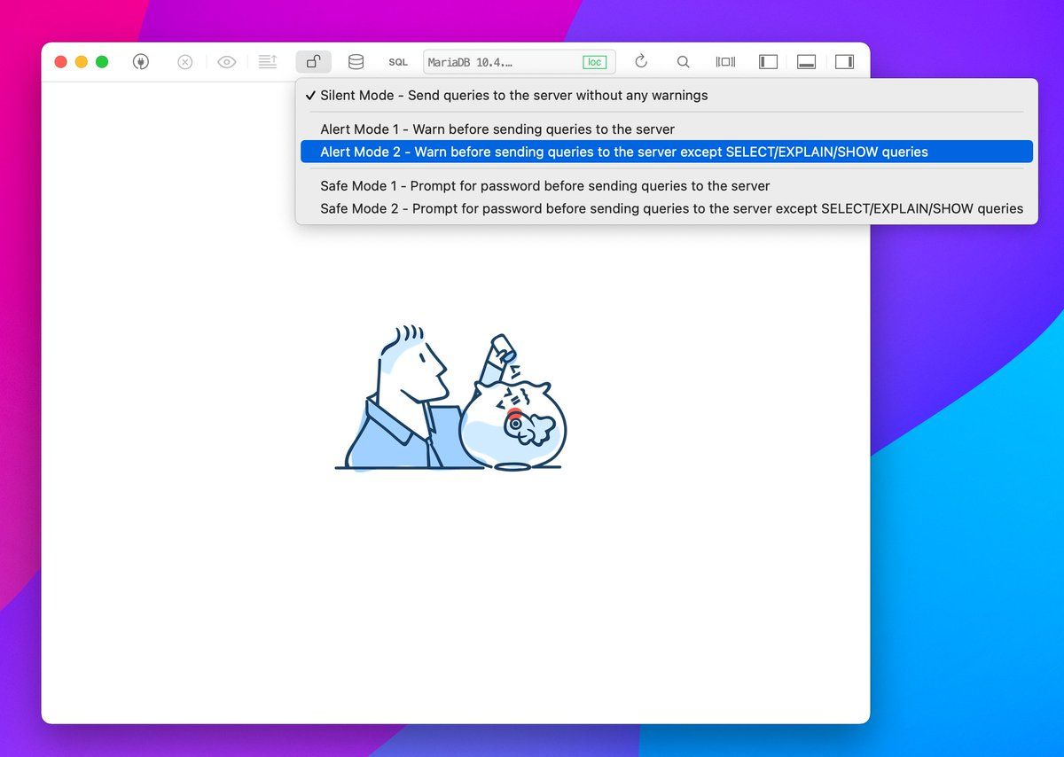The width and height of the screenshot is (1064, 757).
Task: Click the green loc tag
Action: tap(594, 62)
